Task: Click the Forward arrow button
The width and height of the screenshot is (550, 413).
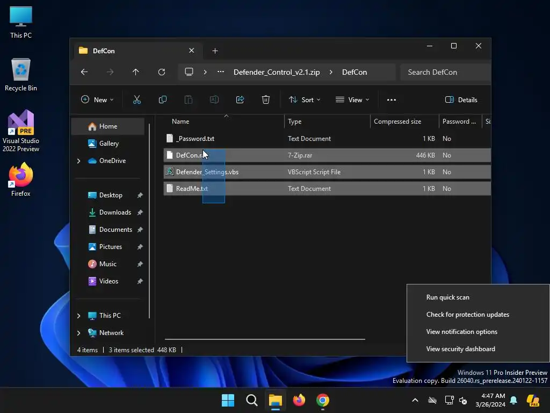Action: 110,72
